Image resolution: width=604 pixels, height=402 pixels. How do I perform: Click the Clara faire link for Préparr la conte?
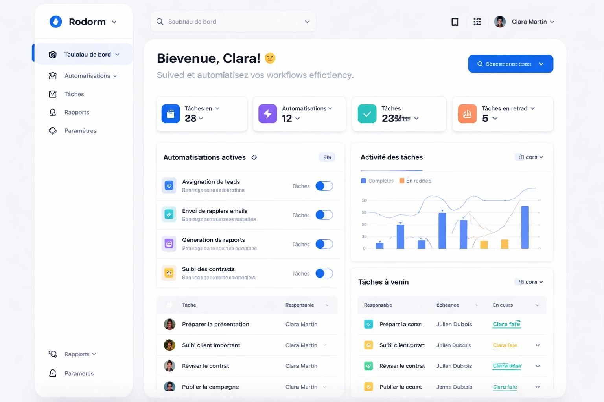point(506,324)
